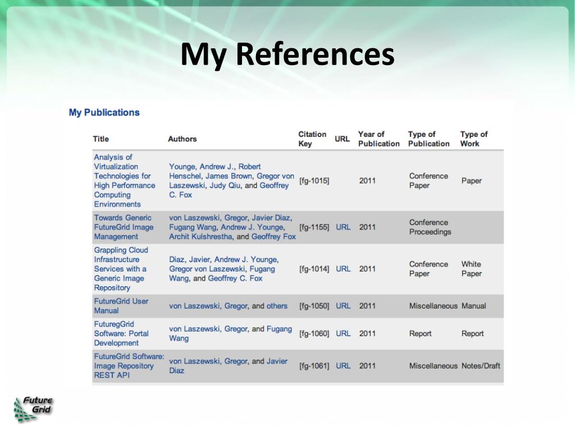The image size is (575, 431).
Task: Open 'Towards Generic FutureGrid Image Management' title
Action: point(124,227)
